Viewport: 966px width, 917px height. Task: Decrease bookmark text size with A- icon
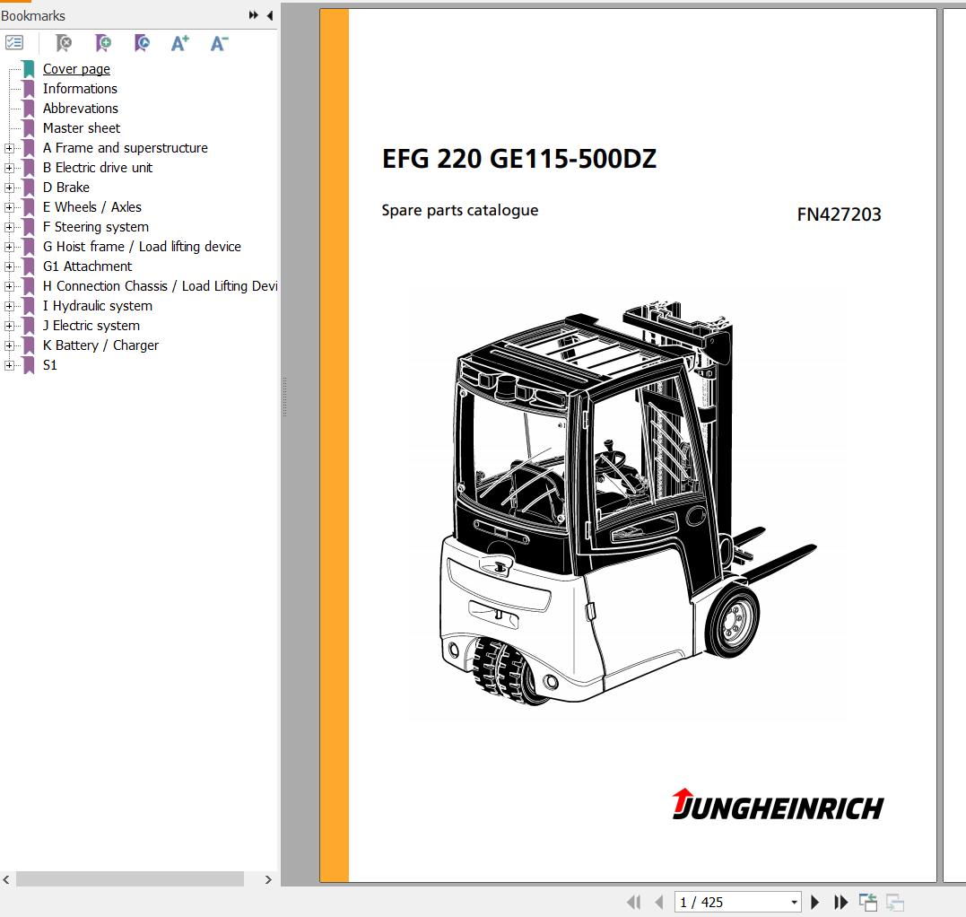[218, 42]
